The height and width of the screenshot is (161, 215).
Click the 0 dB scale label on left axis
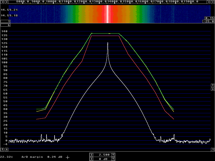coord(6,140)
